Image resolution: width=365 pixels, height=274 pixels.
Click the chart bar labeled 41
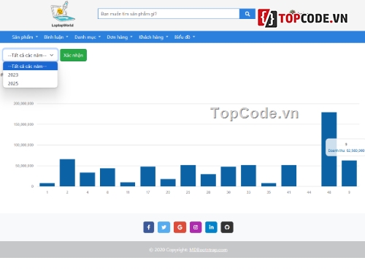click(289, 175)
